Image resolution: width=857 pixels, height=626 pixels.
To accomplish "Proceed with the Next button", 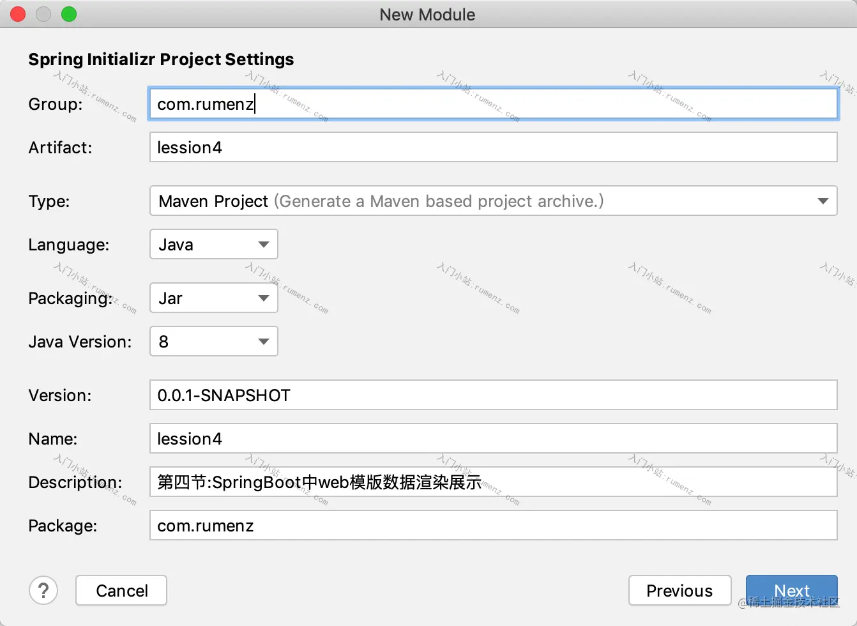I will [792, 590].
